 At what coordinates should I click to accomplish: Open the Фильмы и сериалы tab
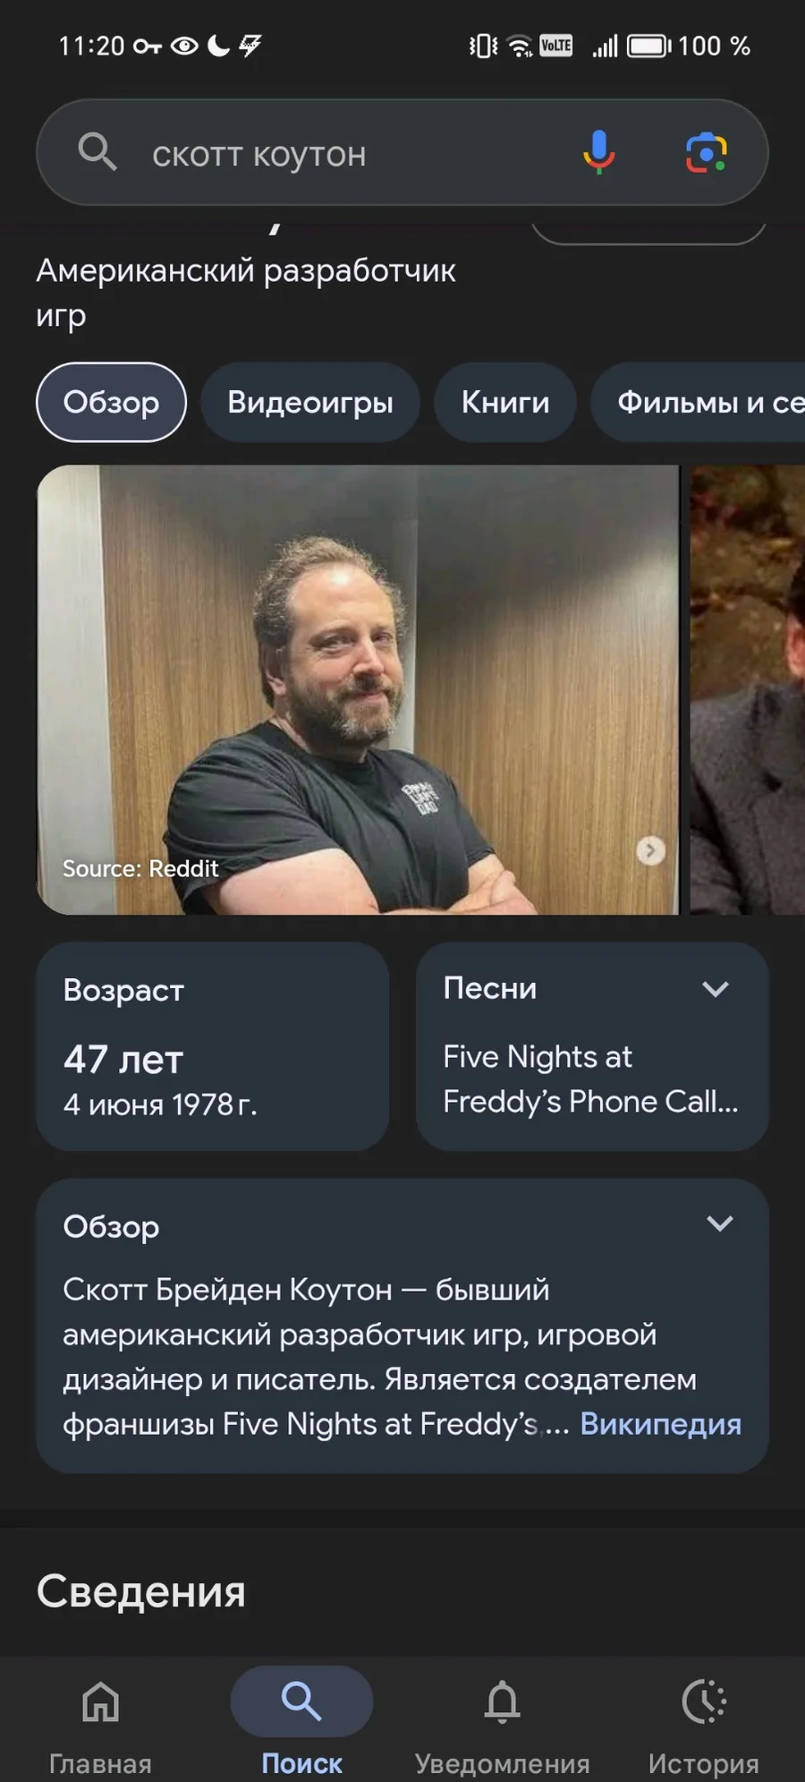pyautogui.click(x=699, y=402)
